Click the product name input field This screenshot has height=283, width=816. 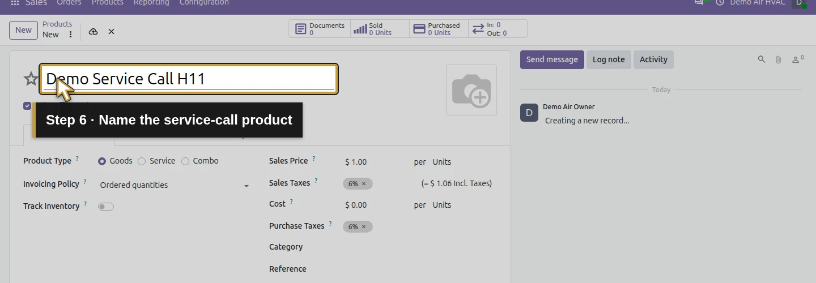point(189,79)
